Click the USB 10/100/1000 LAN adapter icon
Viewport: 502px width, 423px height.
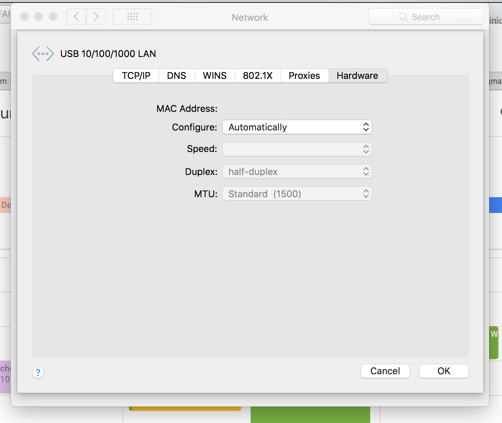tap(43, 53)
